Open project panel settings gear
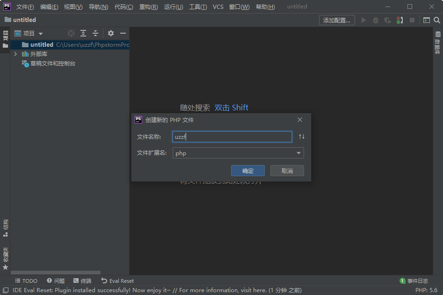 point(111,33)
